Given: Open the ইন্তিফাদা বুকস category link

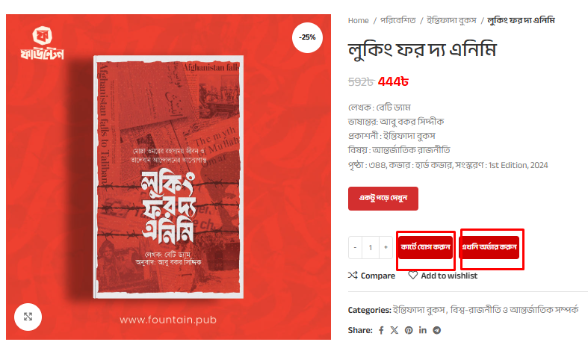Looking at the screenshot, I should (418, 310).
